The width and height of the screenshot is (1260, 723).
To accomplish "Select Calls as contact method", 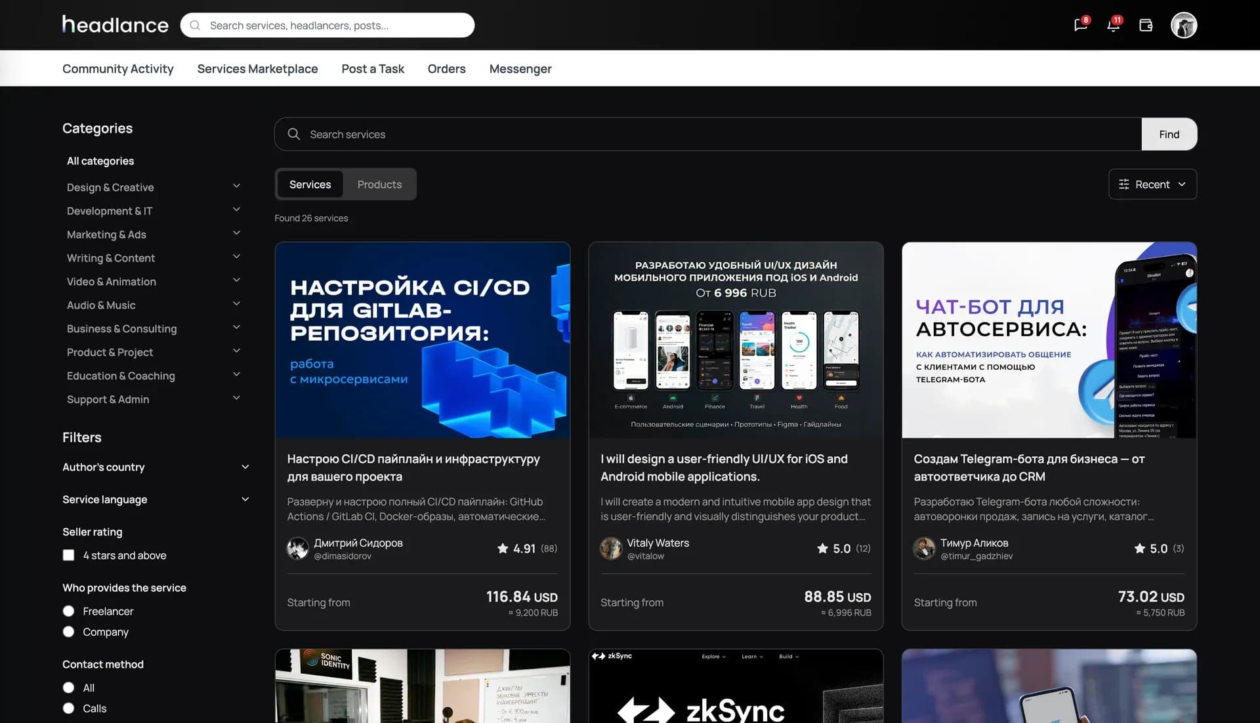I will tap(68, 708).
